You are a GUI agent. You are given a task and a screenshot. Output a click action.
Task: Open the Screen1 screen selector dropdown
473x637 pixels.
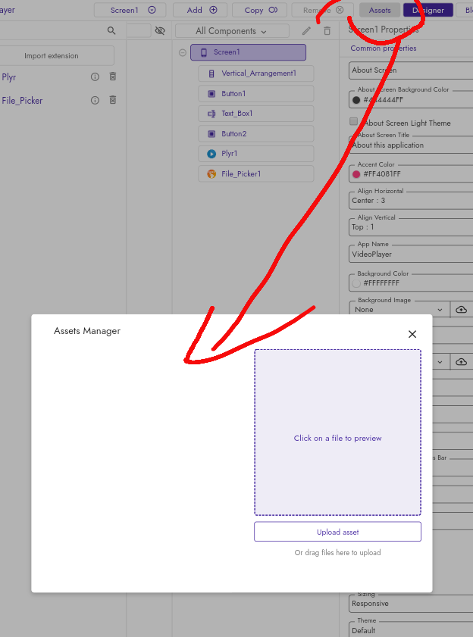(x=133, y=10)
